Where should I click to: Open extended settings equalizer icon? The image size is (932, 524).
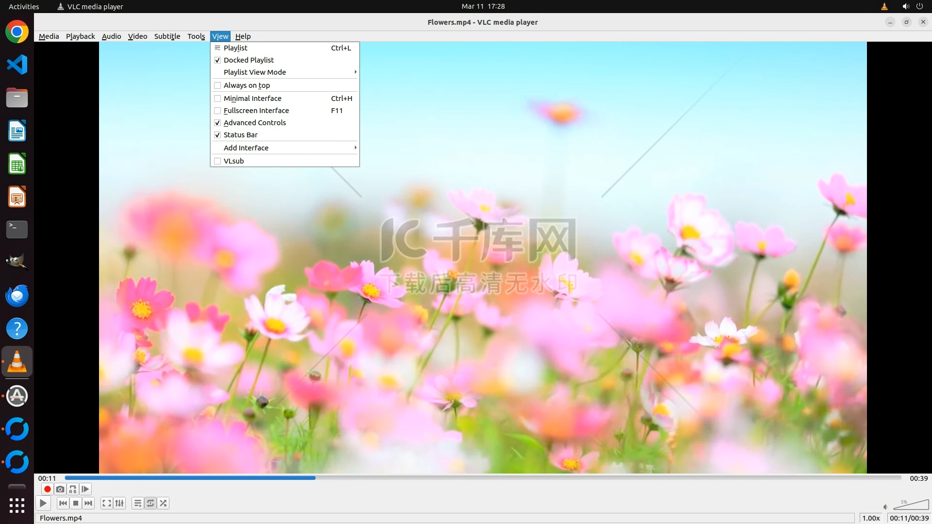tap(119, 503)
